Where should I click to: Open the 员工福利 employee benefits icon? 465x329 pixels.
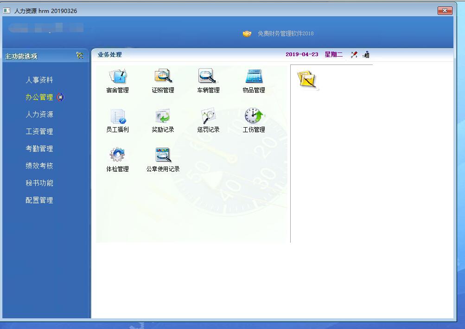pyautogui.click(x=117, y=116)
